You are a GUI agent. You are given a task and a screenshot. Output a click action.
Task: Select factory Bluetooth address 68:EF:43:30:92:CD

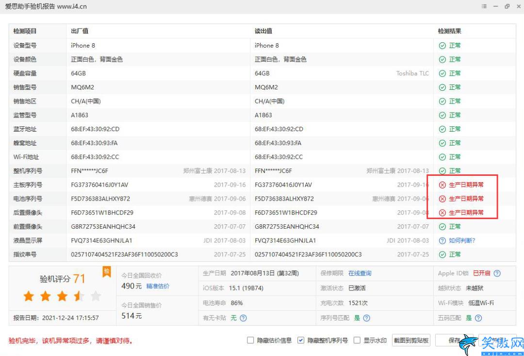click(95, 129)
